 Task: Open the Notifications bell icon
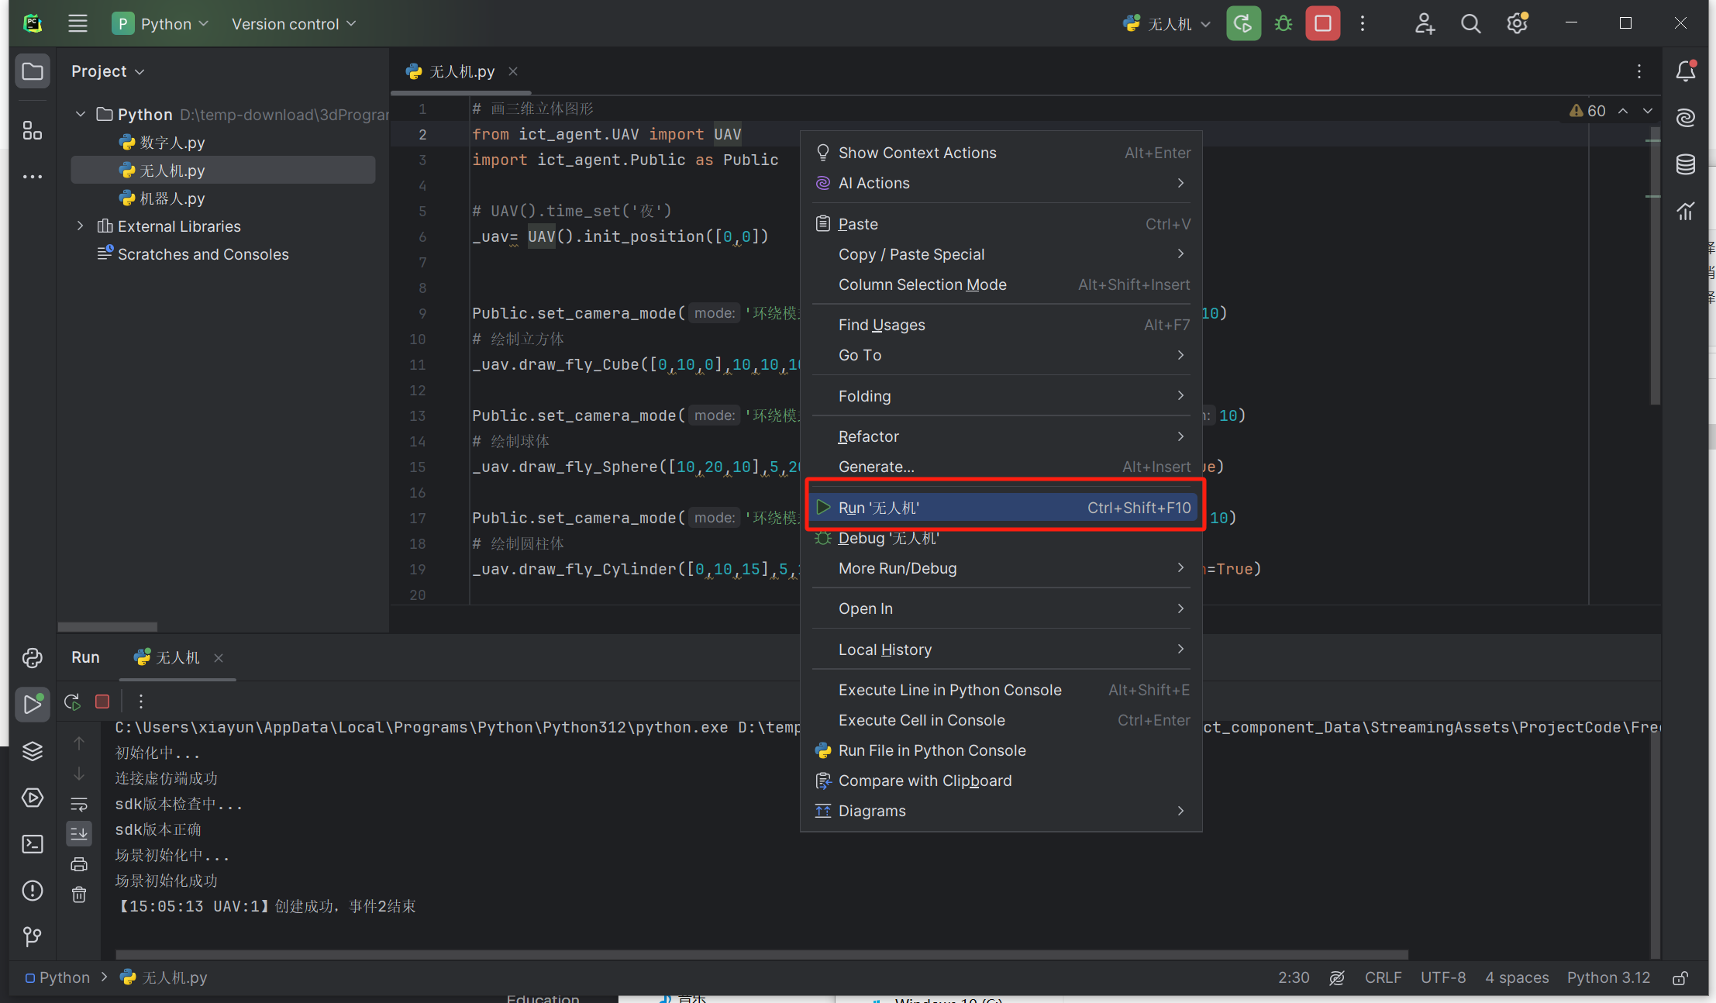[1685, 71]
